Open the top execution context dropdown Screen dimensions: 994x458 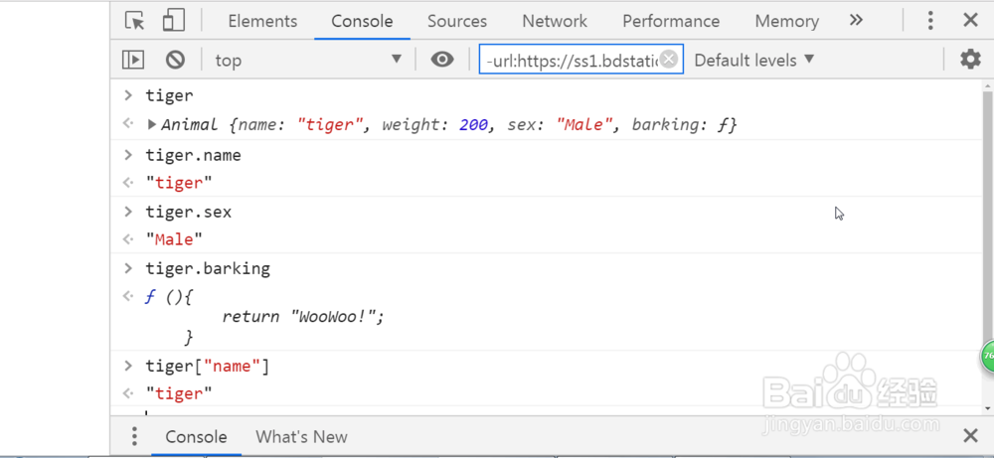[x=308, y=60]
